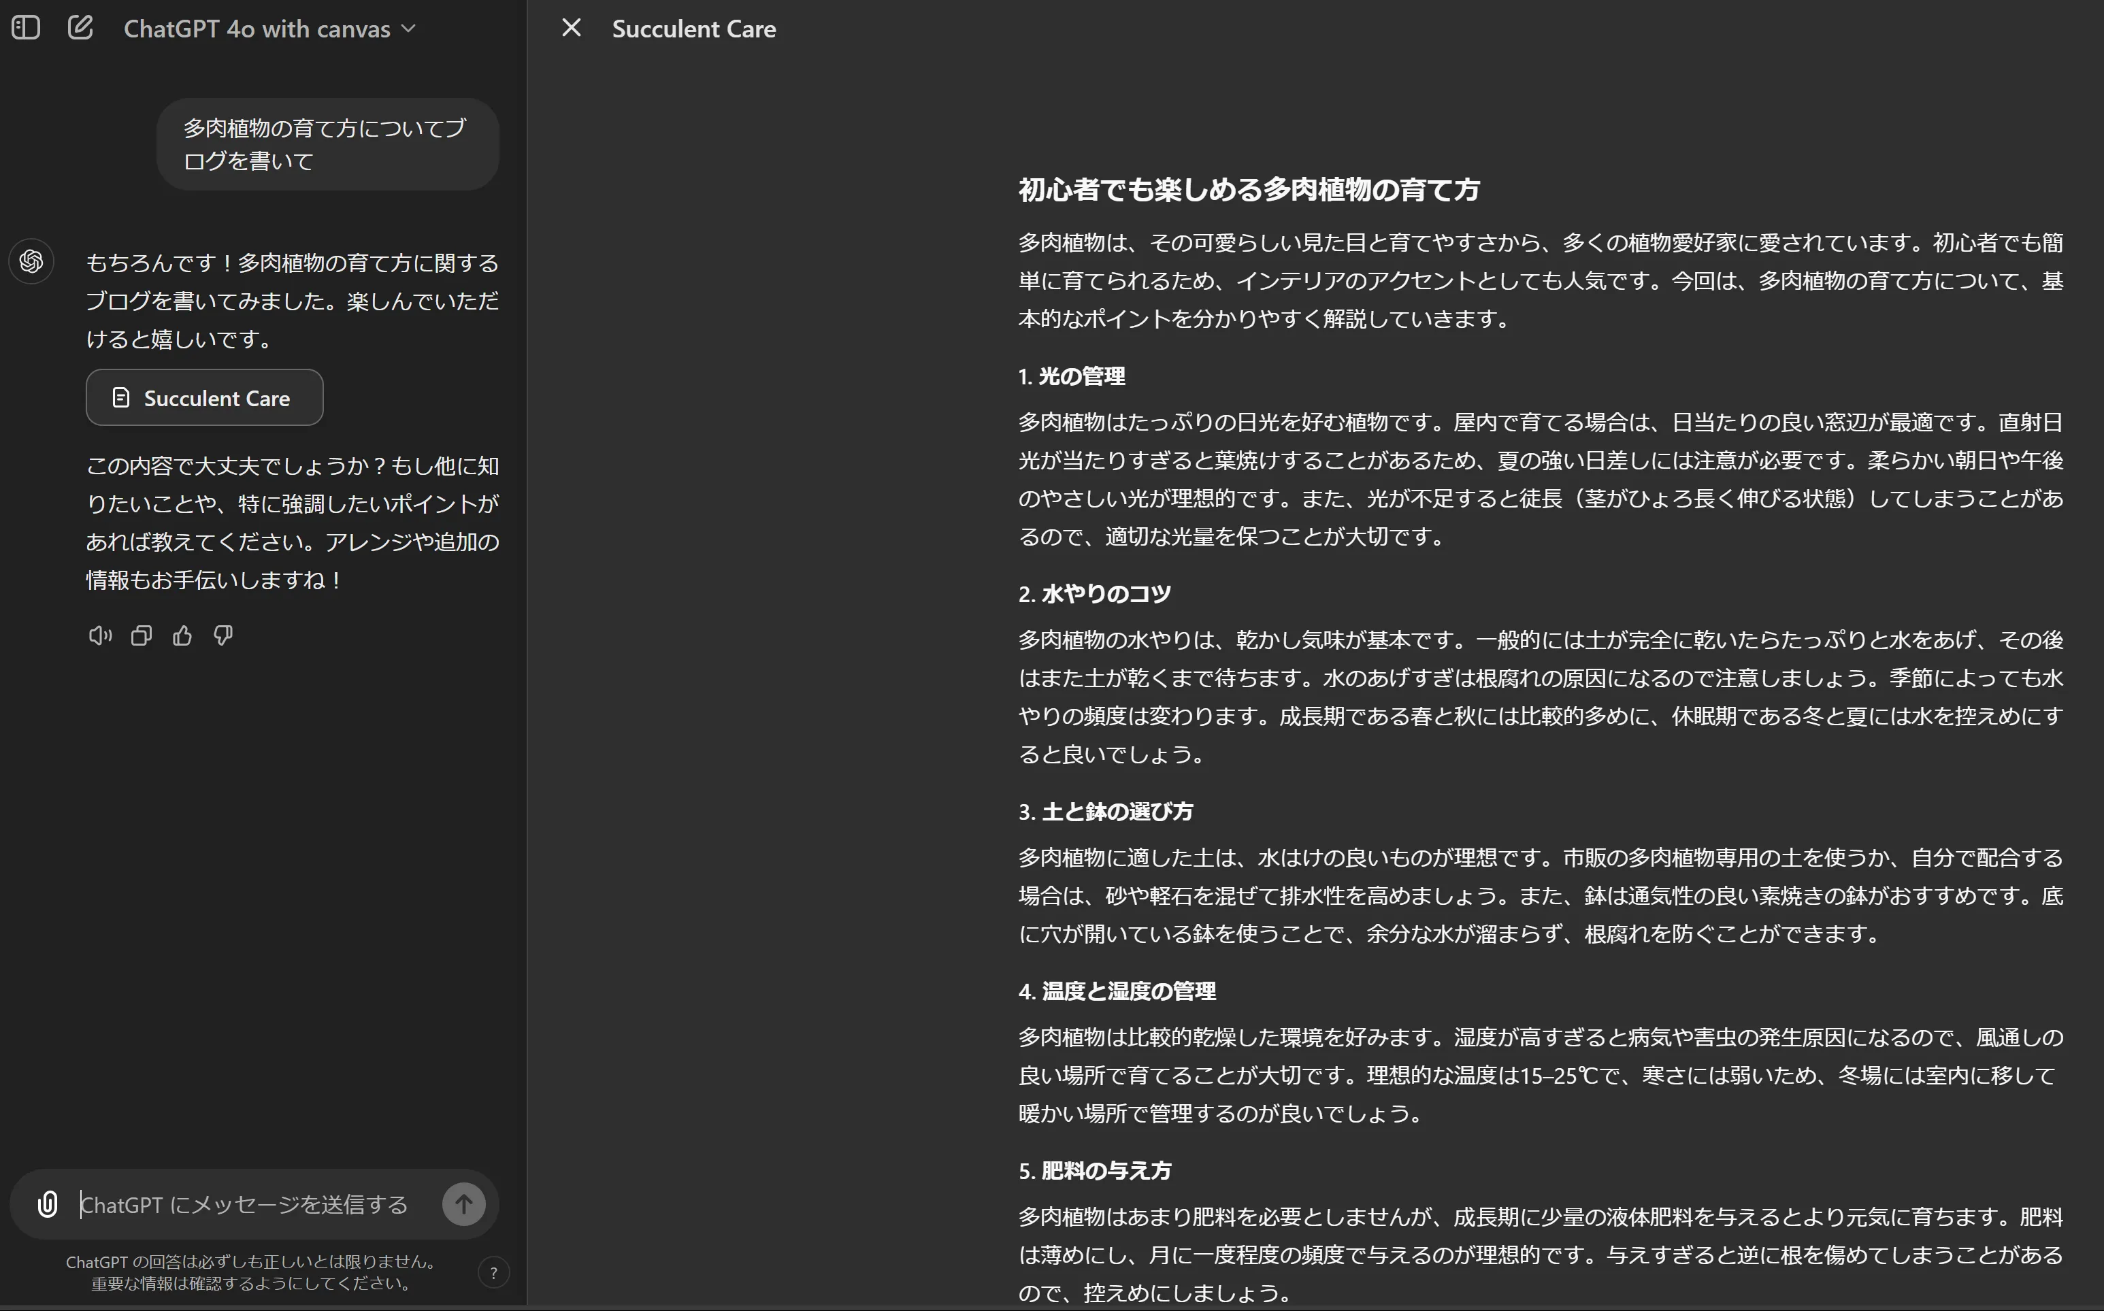
Task: Click the document icon on the Succulent Care card
Action: tap(120, 397)
